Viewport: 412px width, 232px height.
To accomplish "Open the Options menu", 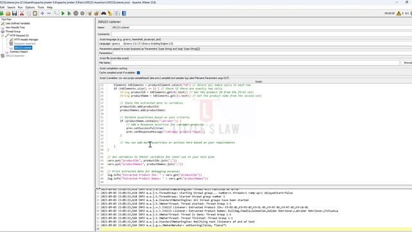I will (x=30, y=7).
